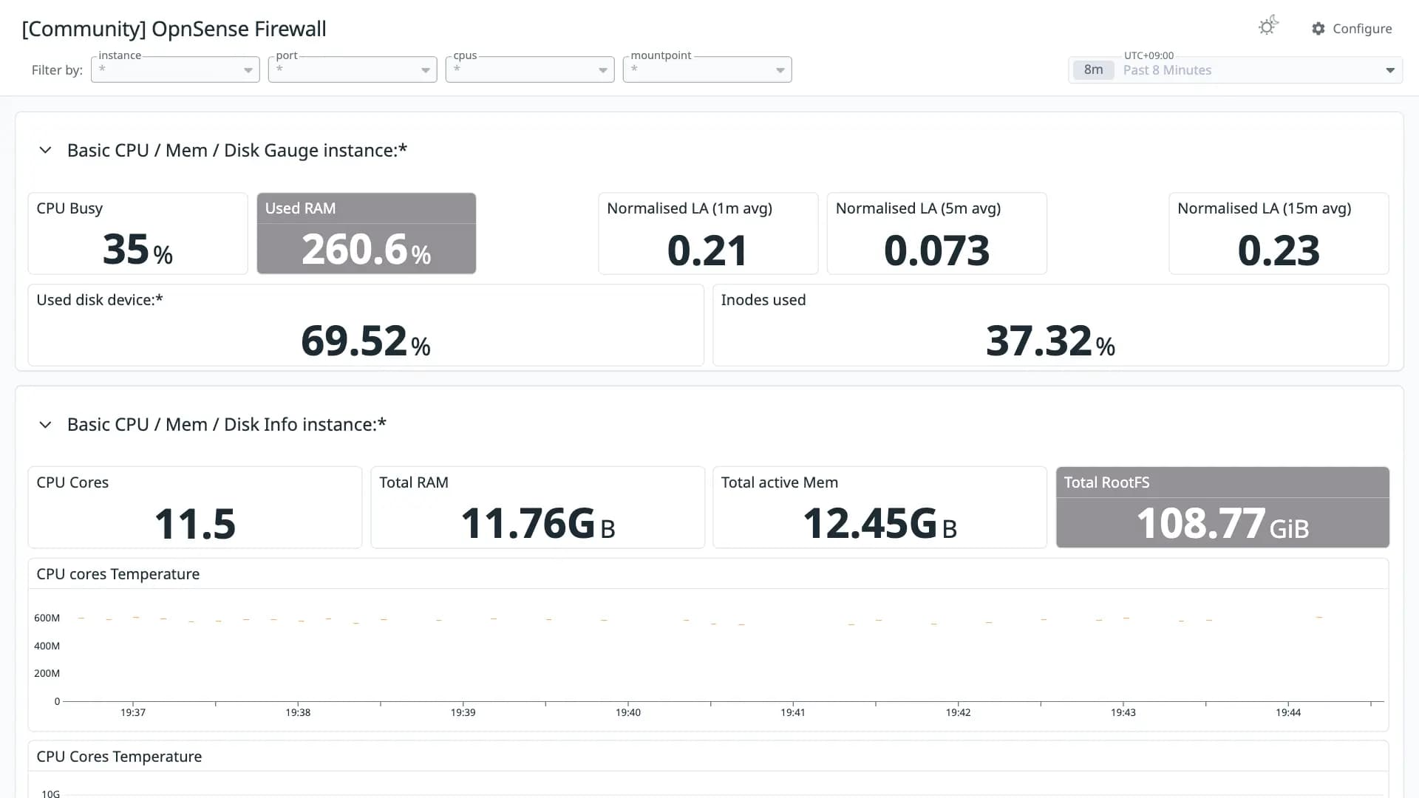Click the Total RAM 11.76GB value

(x=537, y=523)
